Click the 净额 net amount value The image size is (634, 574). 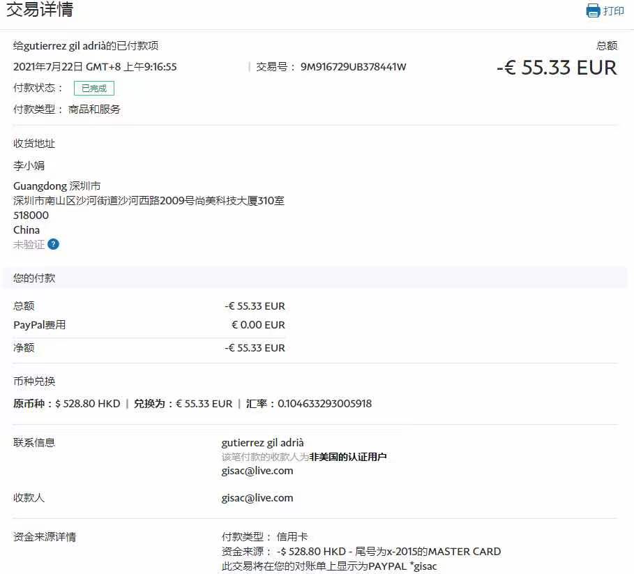click(255, 348)
